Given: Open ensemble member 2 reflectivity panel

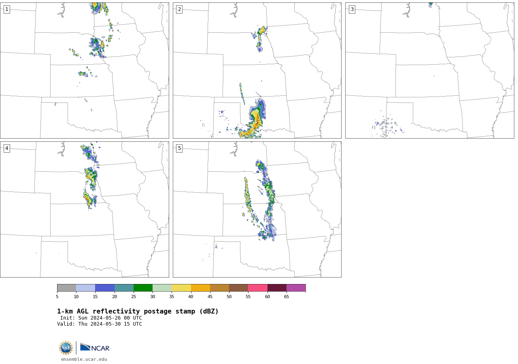Looking at the screenshot, I should tap(257, 70).
